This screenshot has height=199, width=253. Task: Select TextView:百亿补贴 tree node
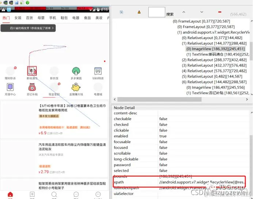(218, 93)
